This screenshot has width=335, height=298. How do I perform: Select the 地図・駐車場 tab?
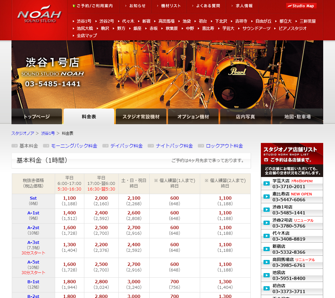point(297,117)
